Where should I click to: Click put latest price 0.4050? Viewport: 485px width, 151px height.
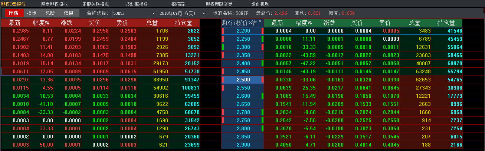284,145
